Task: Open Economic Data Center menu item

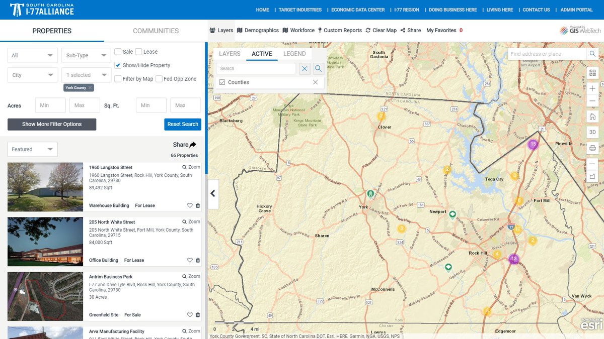Action: pyautogui.click(x=358, y=10)
